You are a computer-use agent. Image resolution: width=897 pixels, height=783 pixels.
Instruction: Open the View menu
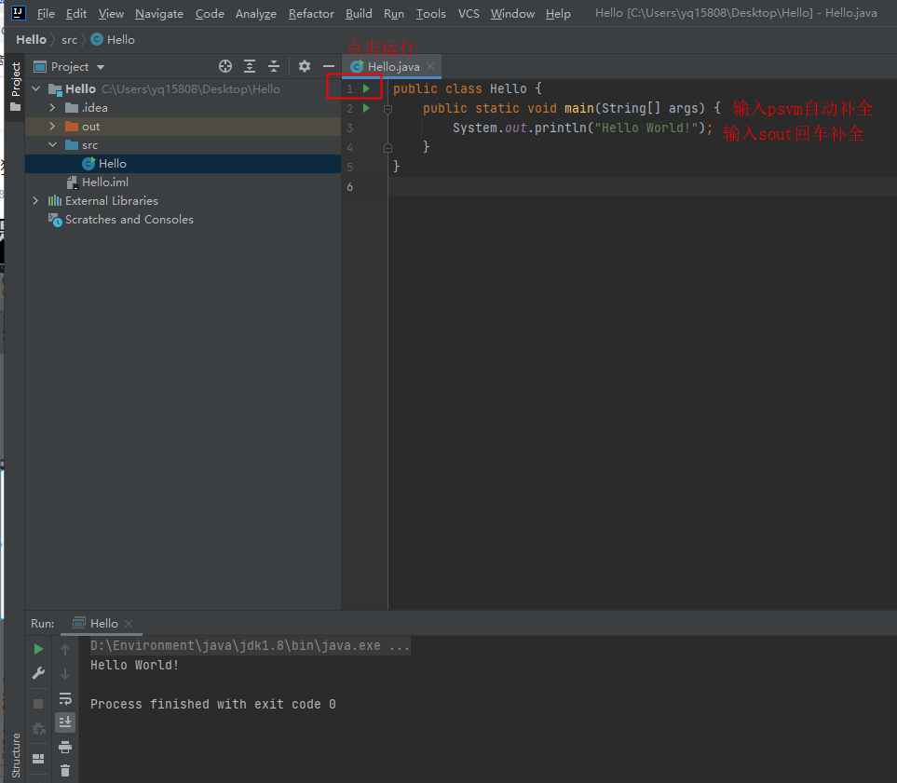click(111, 13)
